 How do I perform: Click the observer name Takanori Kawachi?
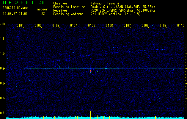[105, 3]
